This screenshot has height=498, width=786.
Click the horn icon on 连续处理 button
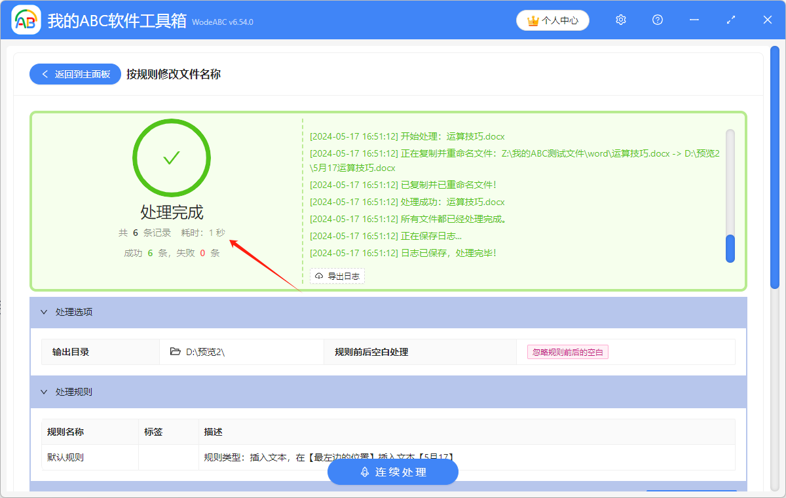click(x=364, y=471)
